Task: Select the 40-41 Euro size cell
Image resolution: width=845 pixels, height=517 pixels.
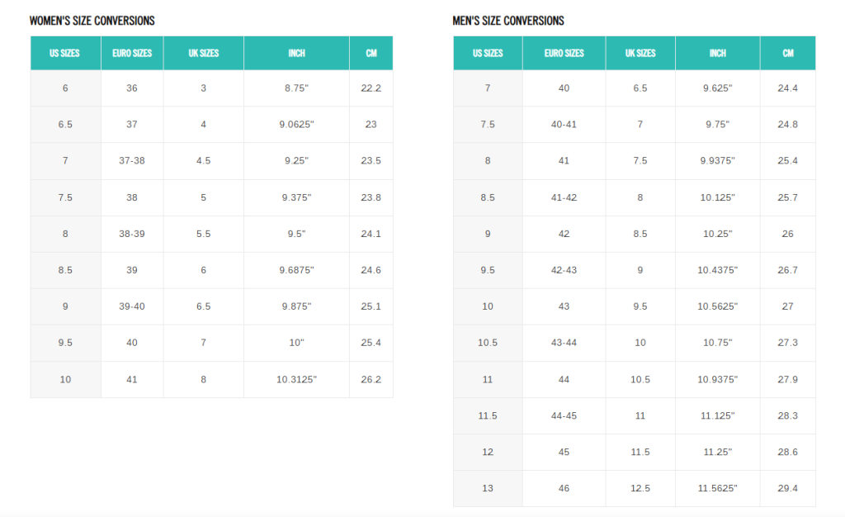Action: coord(564,125)
